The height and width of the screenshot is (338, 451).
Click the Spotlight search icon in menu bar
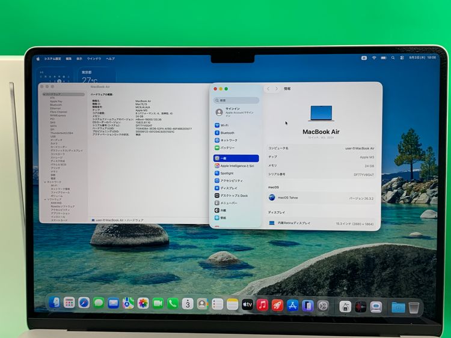pyautogui.click(x=393, y=58)
